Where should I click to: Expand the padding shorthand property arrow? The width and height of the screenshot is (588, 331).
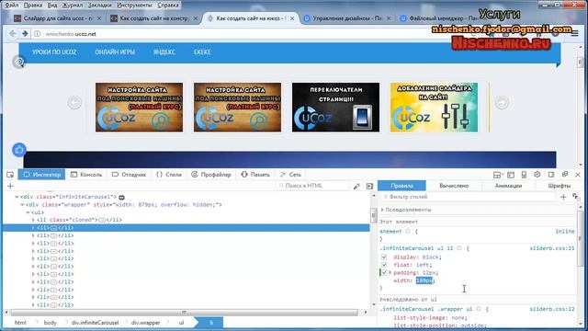(x=390, y=272)
